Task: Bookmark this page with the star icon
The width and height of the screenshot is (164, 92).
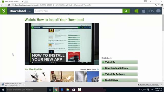Action: 159,5
